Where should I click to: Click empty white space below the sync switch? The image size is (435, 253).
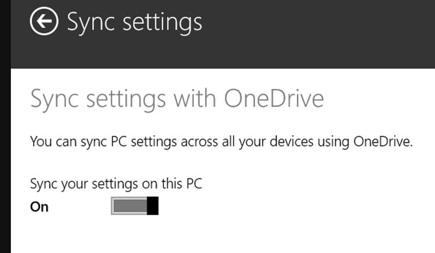pos(218,234)
